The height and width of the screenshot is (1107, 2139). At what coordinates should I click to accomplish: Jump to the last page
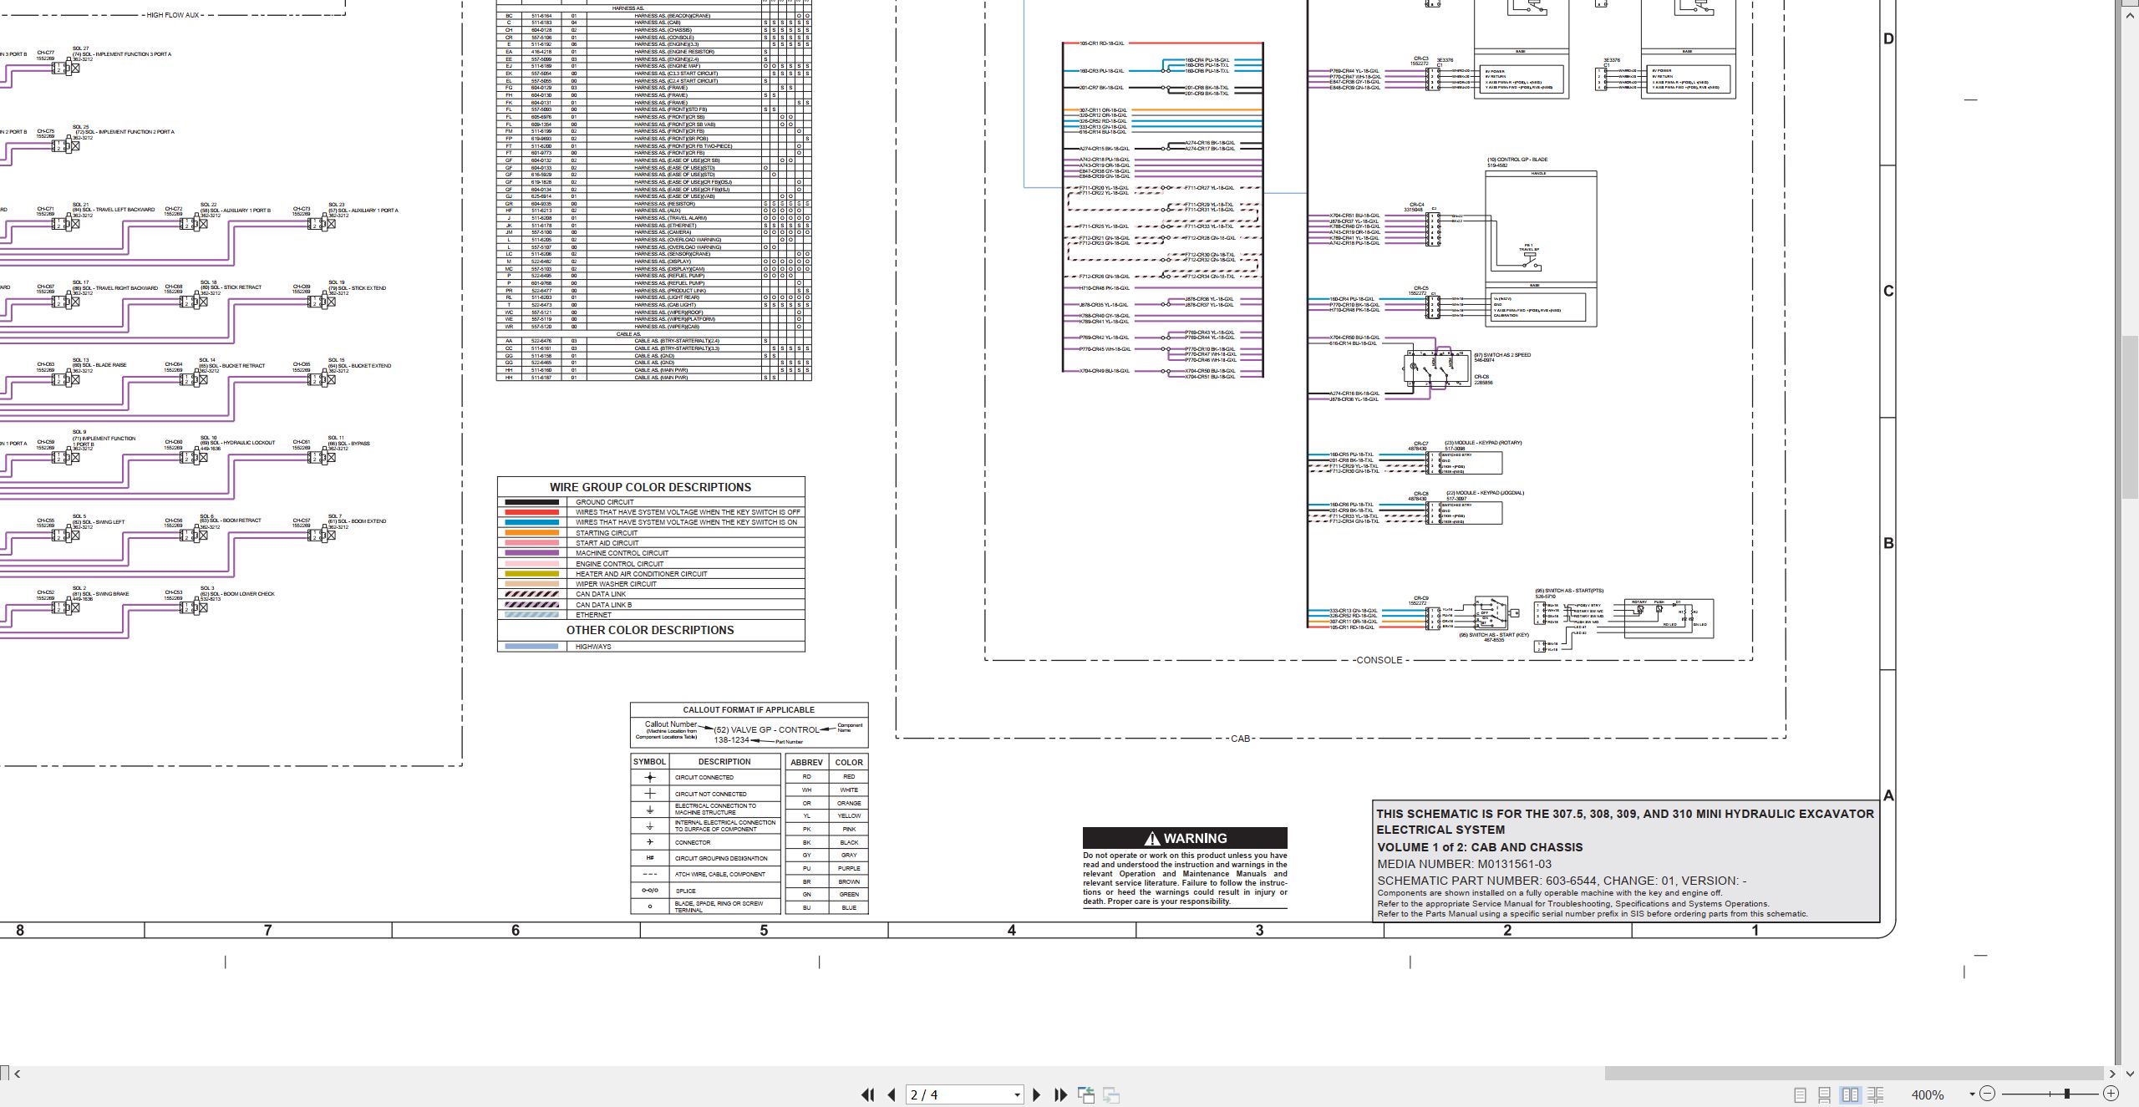click(x=1061, y=1094)
